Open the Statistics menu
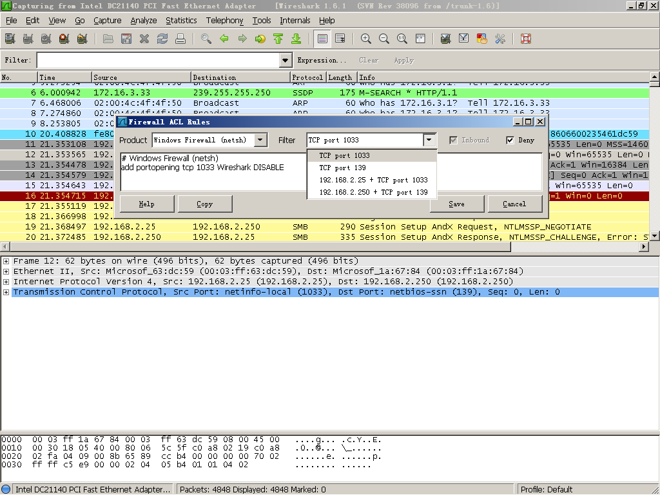Viewport: 660px width, 495px height. pyautogui.click(x=181, y=20)
